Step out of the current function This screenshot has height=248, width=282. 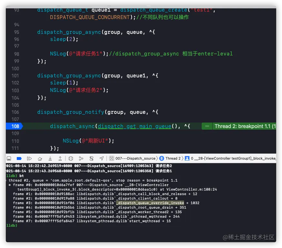point(60,158)
